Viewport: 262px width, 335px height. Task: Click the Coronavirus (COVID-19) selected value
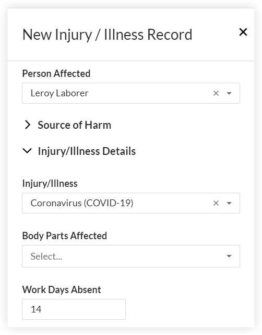tap(82, 203)
